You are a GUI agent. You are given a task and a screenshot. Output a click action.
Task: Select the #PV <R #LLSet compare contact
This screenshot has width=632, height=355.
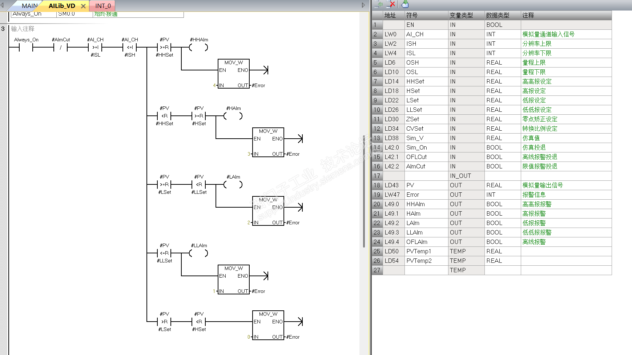[199, 184]
